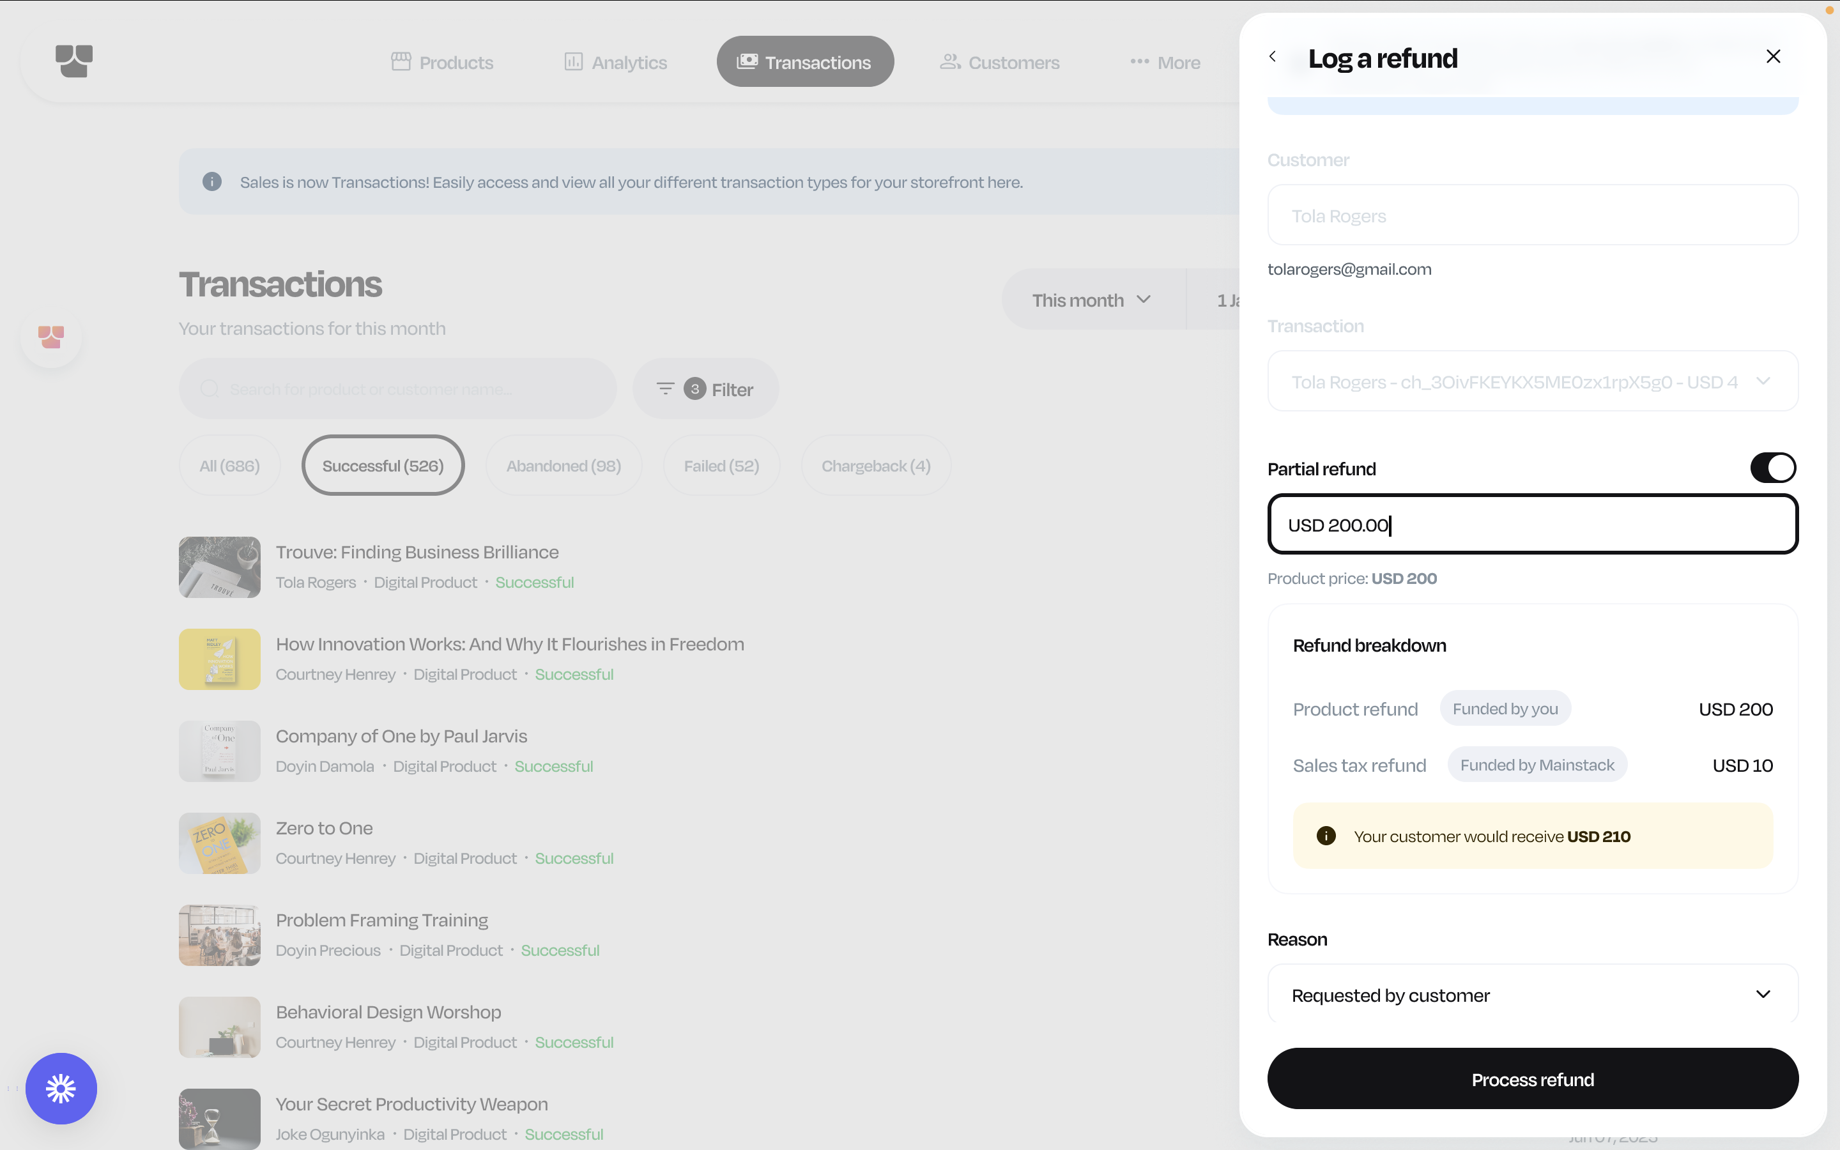Open the Zero to One book thumbnail
This screenshot has height=1150, width=1840.
pyautogui.click(x=220, y=843)
